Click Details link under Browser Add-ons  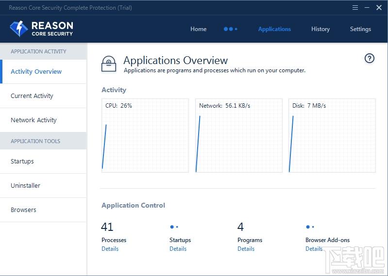(x=314, y=249)
